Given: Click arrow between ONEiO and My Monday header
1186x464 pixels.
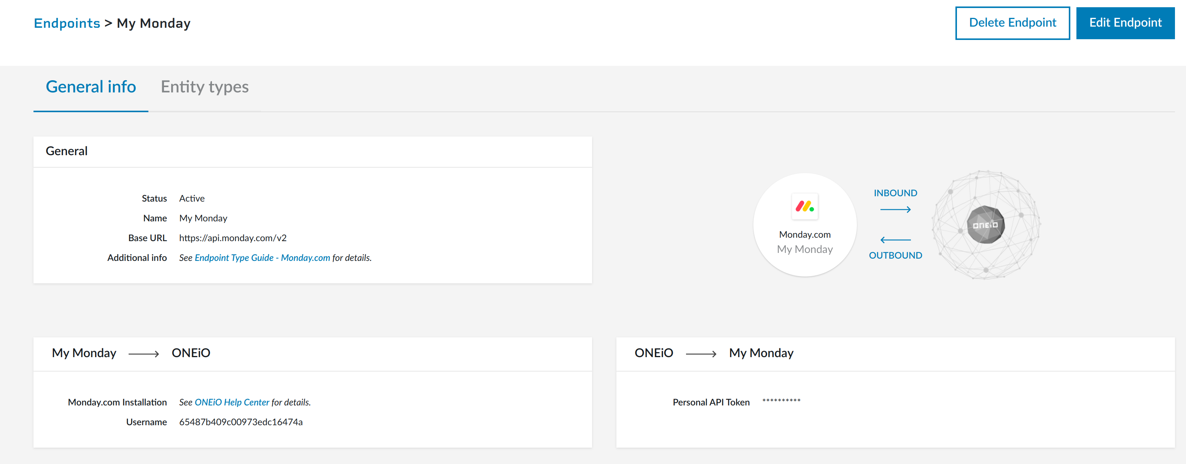Looking at the screenshot, I should 701,354.
